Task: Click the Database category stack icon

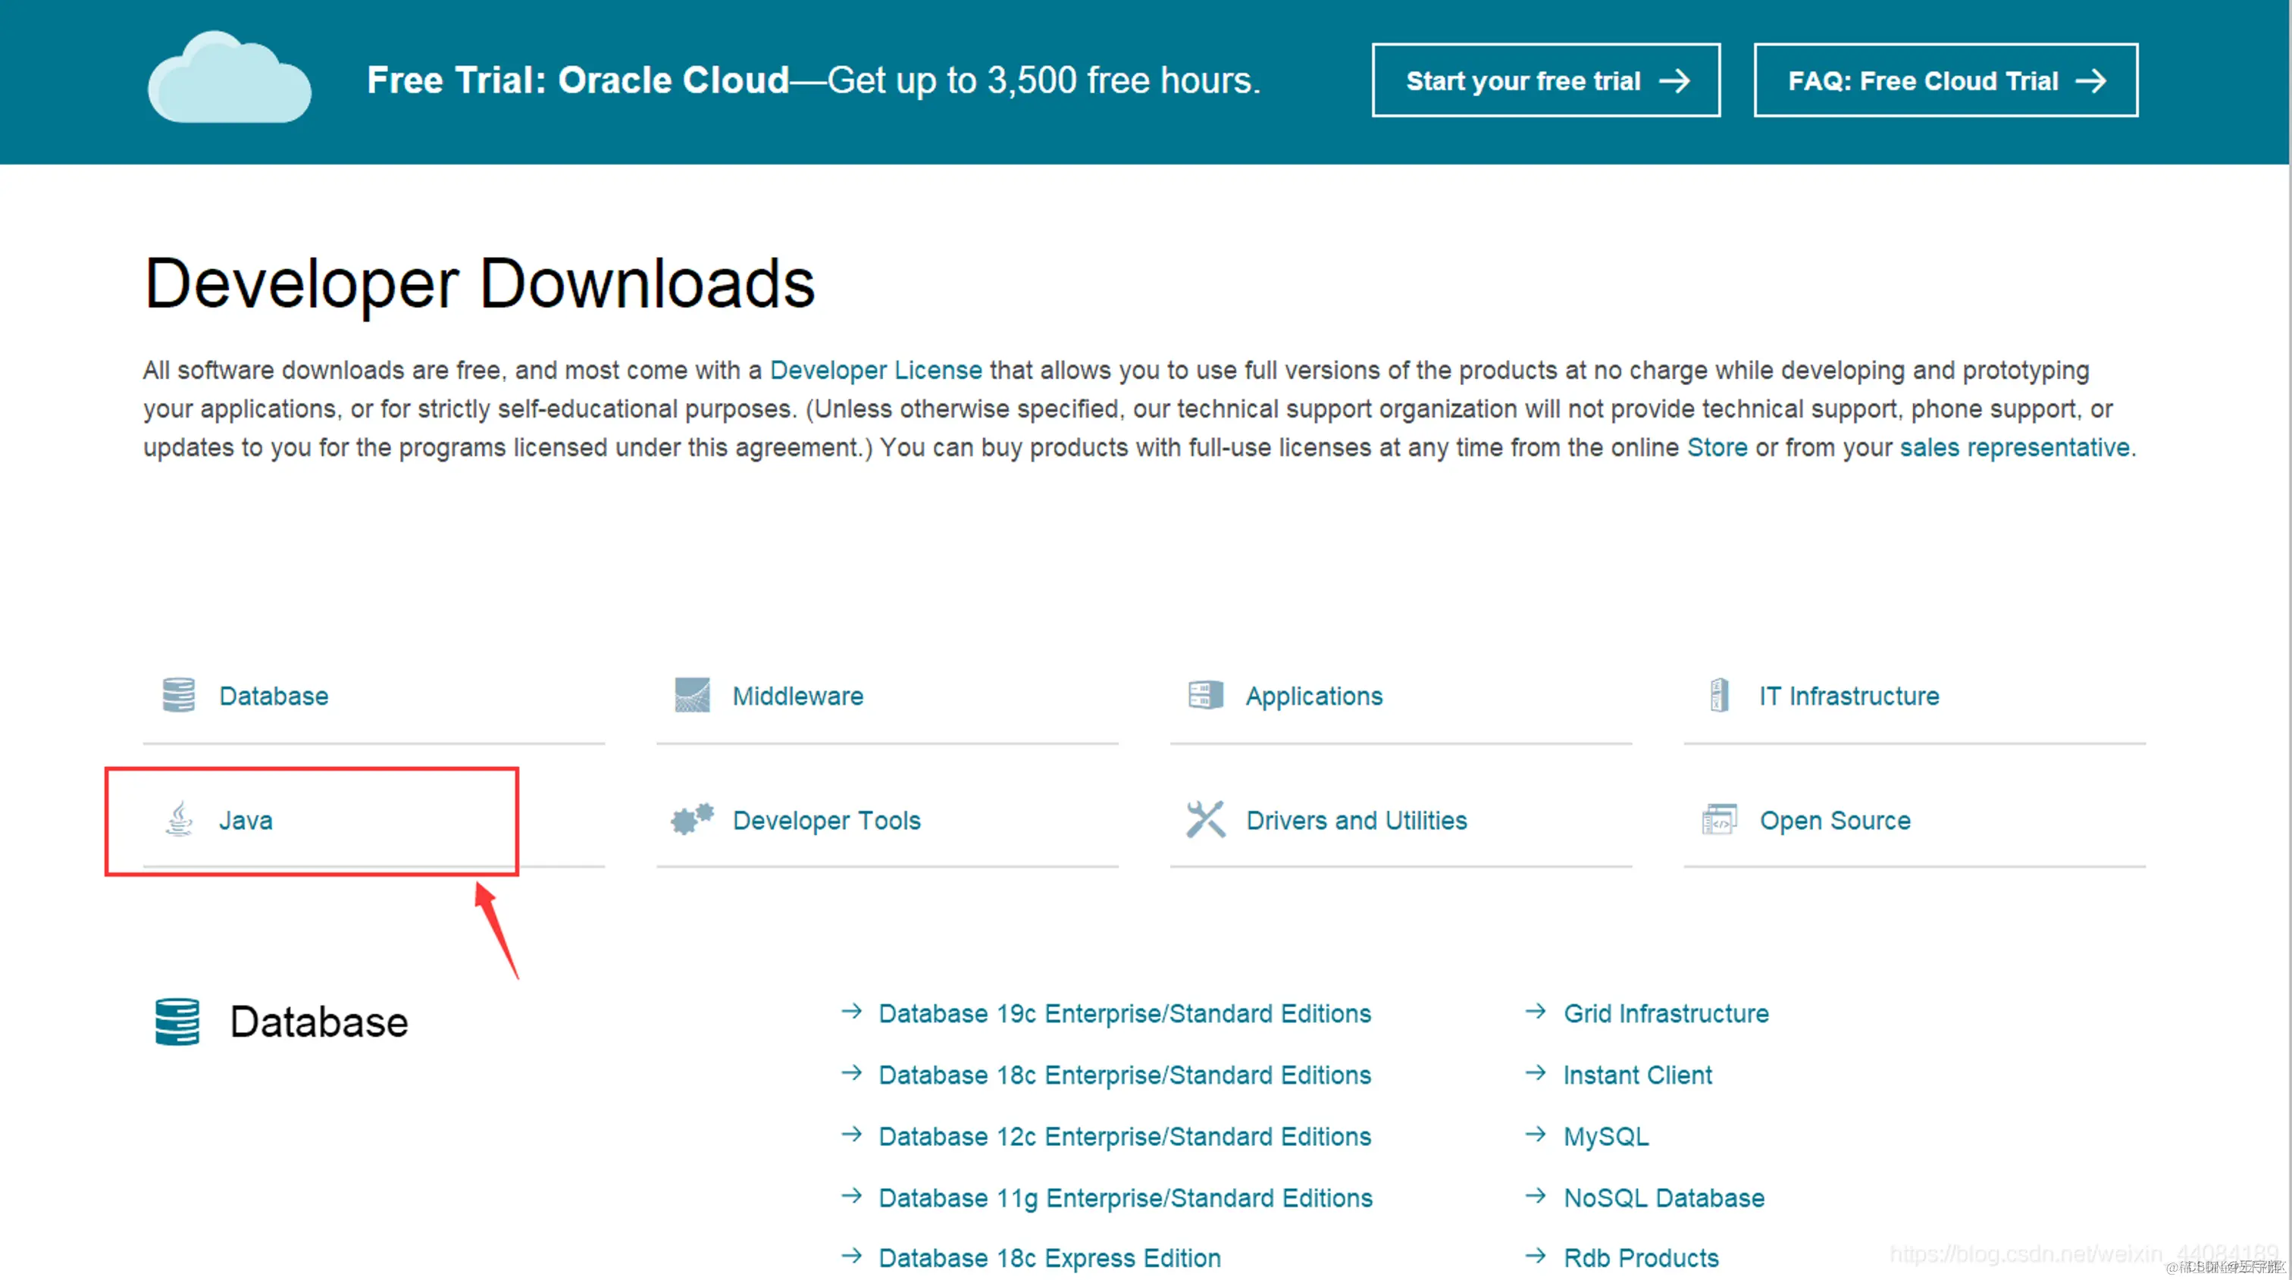Action: 178,695
